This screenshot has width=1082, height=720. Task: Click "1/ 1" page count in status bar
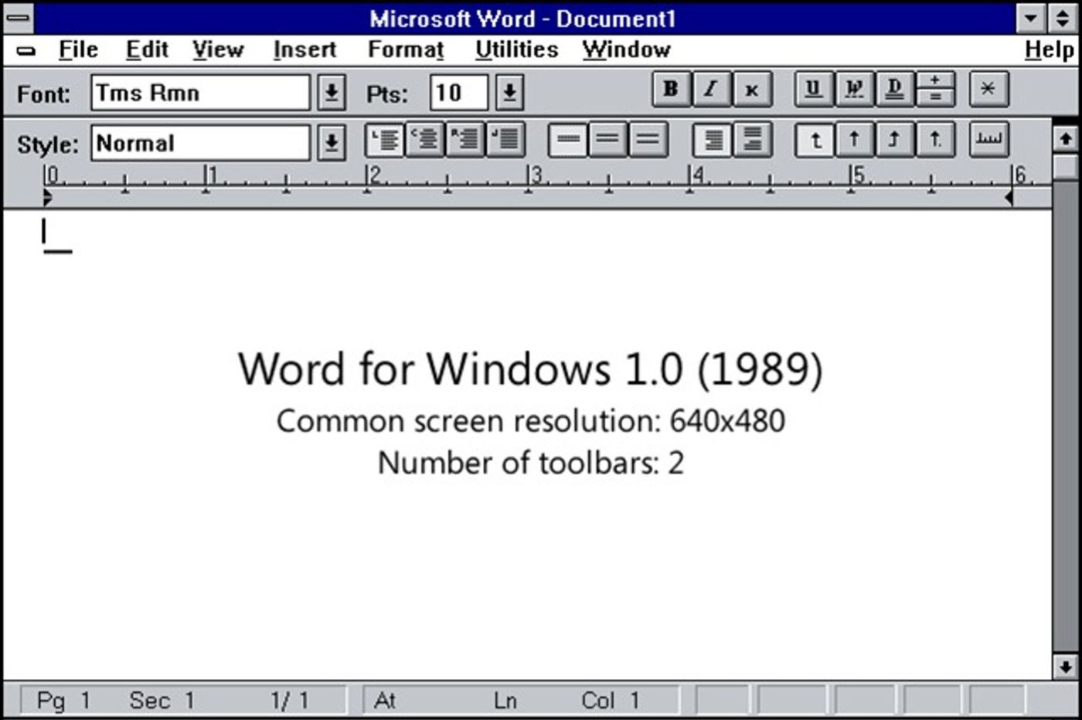click(x=289, y=701)
